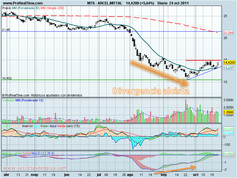Click the 13 date label after abr
The width and height of the screenshot is (237, 178).
(18, 175)
